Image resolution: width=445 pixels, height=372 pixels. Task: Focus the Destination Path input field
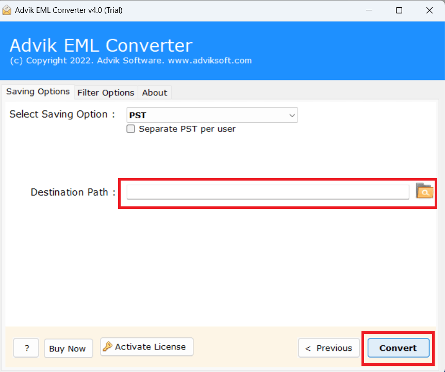(268, 192)
